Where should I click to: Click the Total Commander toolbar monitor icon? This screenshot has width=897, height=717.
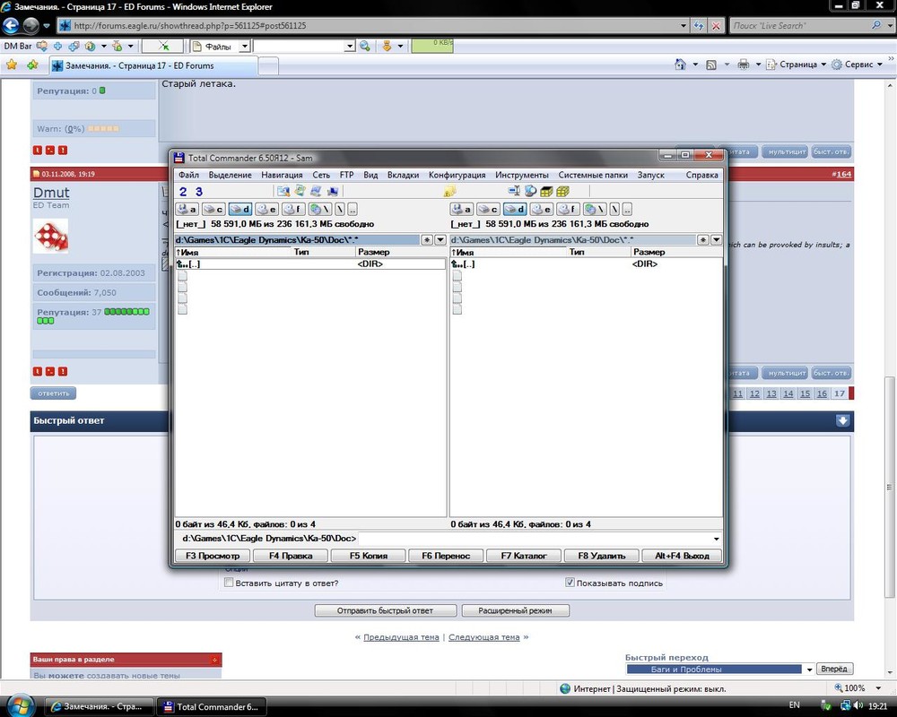coord(333,192)
